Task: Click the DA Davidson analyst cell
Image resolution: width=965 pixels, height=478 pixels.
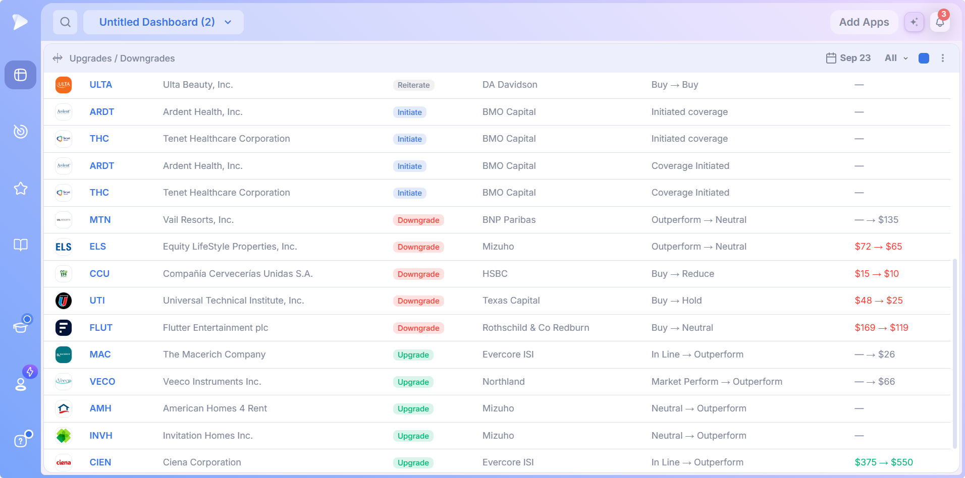Action: [x=510, y=85]
